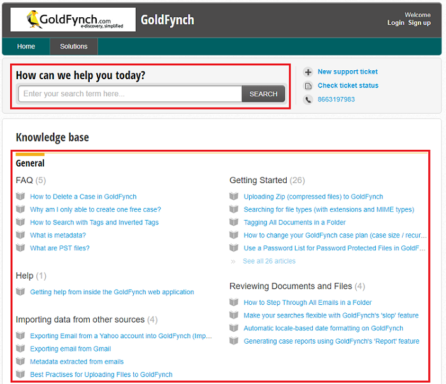The width and height of the screenshot is (446, 384).
Task: Click book icon next to Getting help from inside GoldFynch
Action: point(20,292)
